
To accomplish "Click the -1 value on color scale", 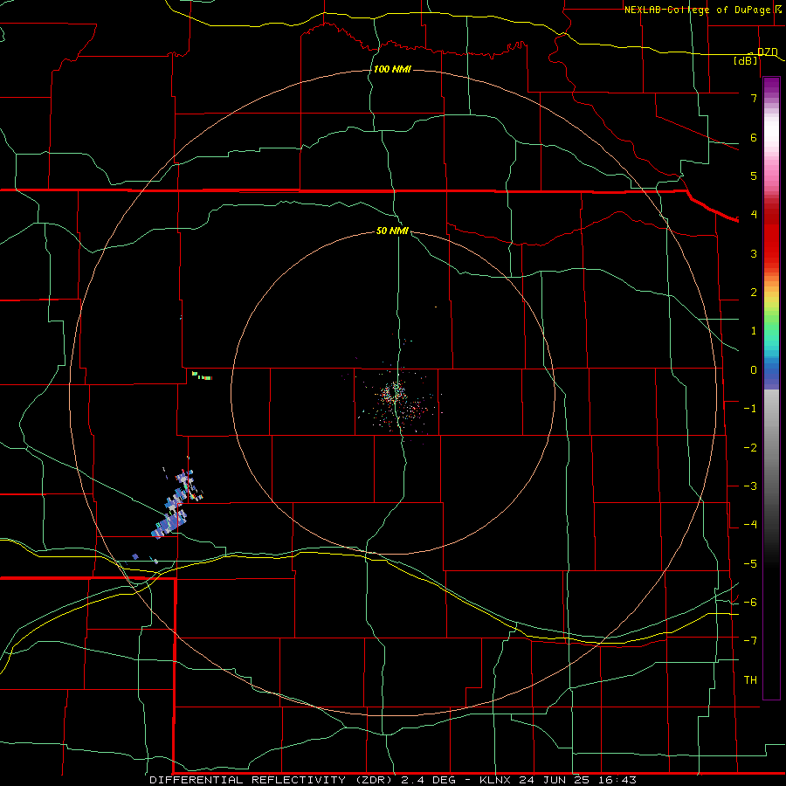I will tap(750, 409).
